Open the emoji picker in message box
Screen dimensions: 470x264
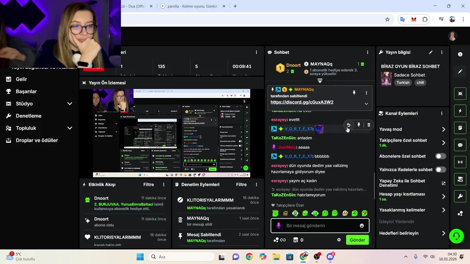pyautogui.click(x=362, y=226)
